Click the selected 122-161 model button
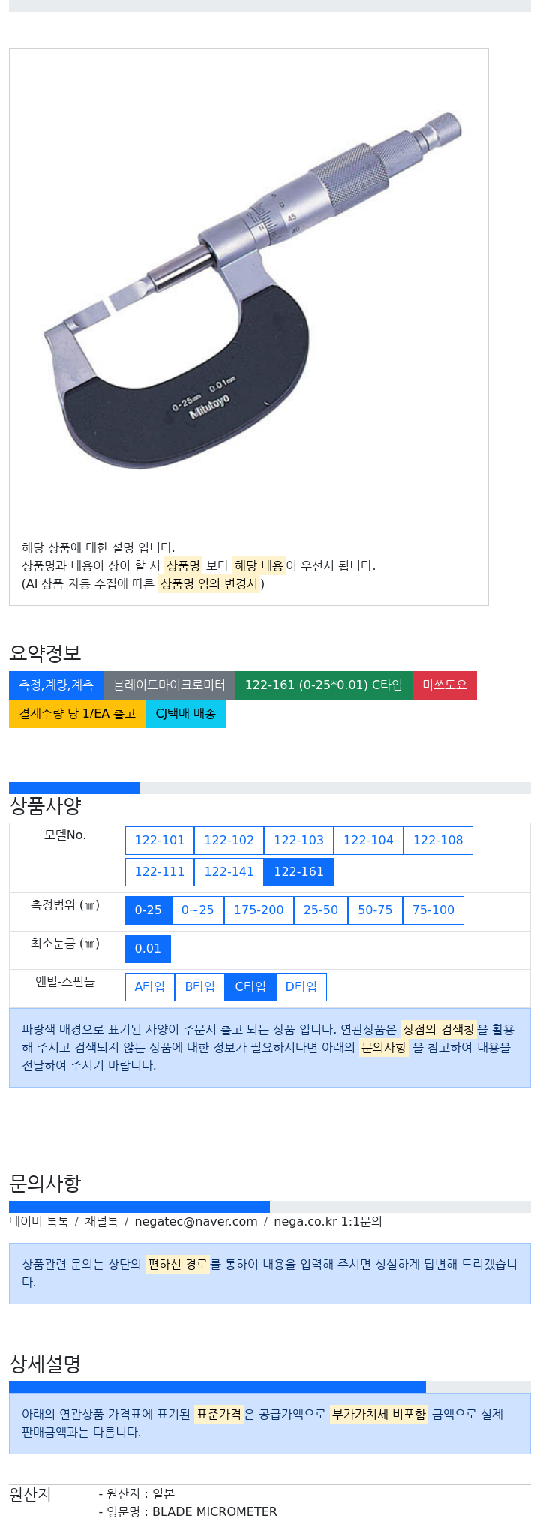 point(298,872)
